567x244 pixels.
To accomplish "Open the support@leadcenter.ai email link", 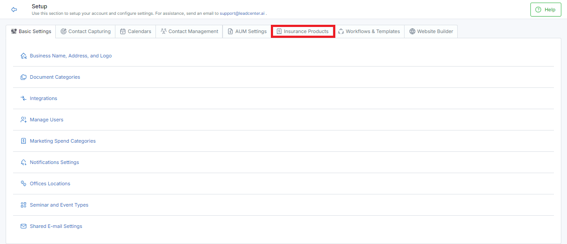I will click(x=242, y=13).
